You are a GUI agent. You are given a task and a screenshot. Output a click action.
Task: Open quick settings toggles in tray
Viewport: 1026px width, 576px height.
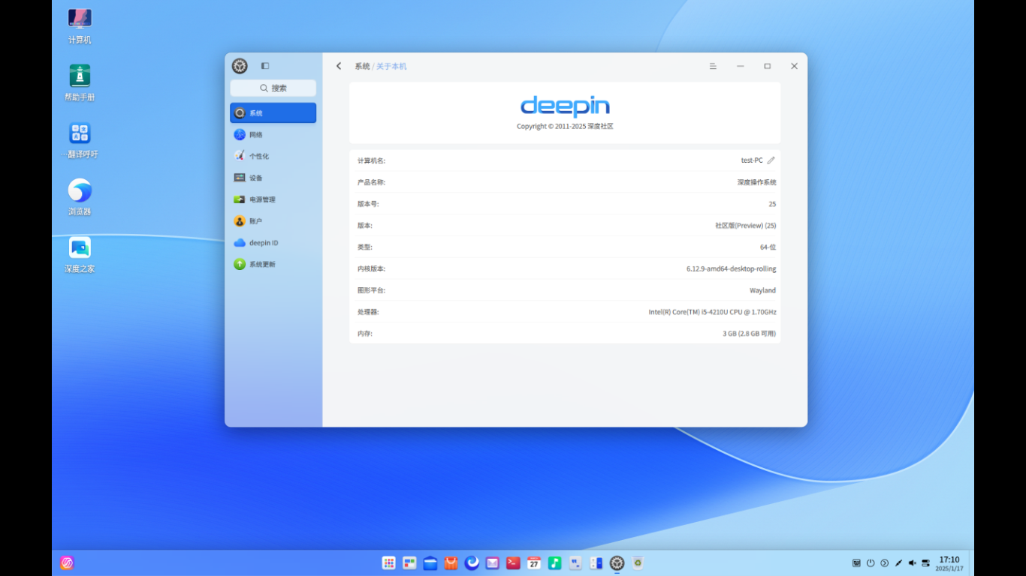click(925, 562)
